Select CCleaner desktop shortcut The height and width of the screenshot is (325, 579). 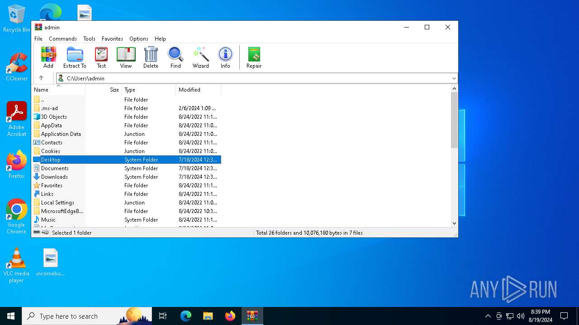click(x=17, y=67)
